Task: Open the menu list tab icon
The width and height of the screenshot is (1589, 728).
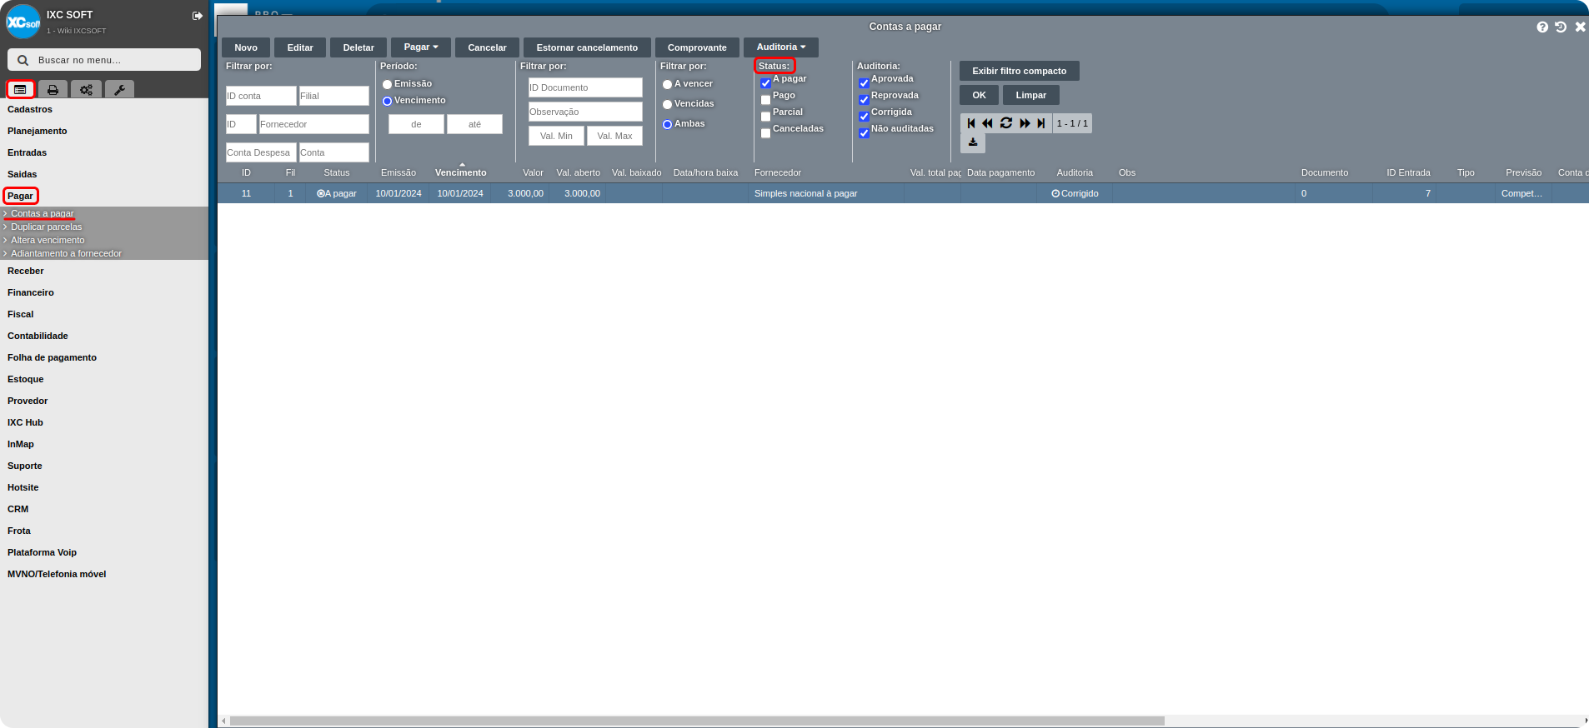Action: pyautogui.click(x=20, y=89)
